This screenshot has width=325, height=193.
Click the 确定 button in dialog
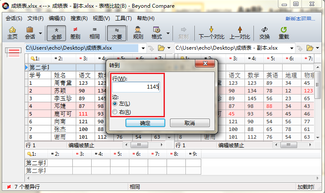tap(145, 123)
